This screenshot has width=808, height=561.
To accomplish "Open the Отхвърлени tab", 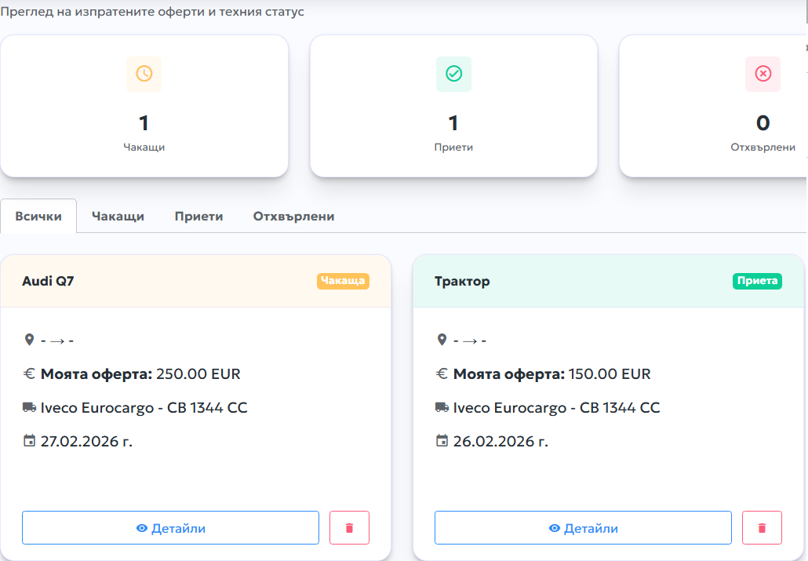I will [293, 216].
